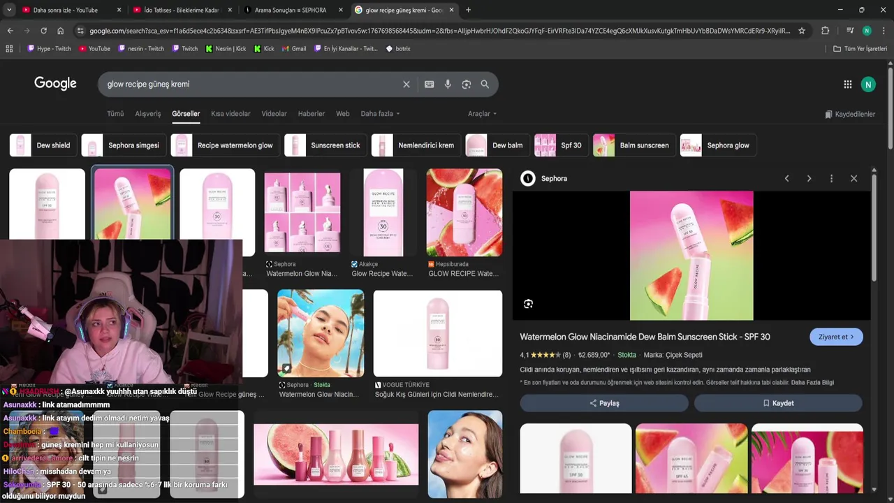Open the on-screen keyboard input tool

429,85
